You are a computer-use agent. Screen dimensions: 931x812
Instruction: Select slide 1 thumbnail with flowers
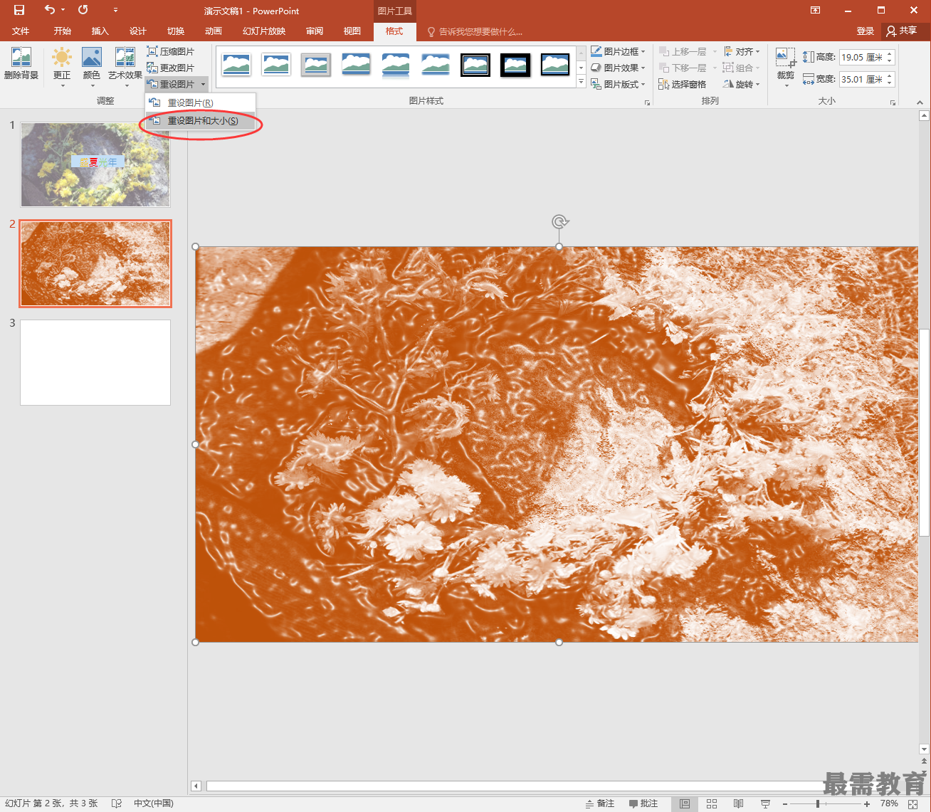click(x=95, y=164)
